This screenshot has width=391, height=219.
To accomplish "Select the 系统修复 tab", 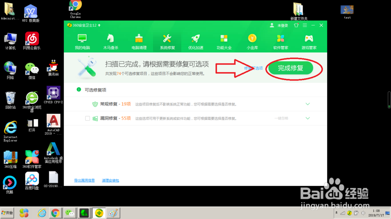I will coord(167,42).
